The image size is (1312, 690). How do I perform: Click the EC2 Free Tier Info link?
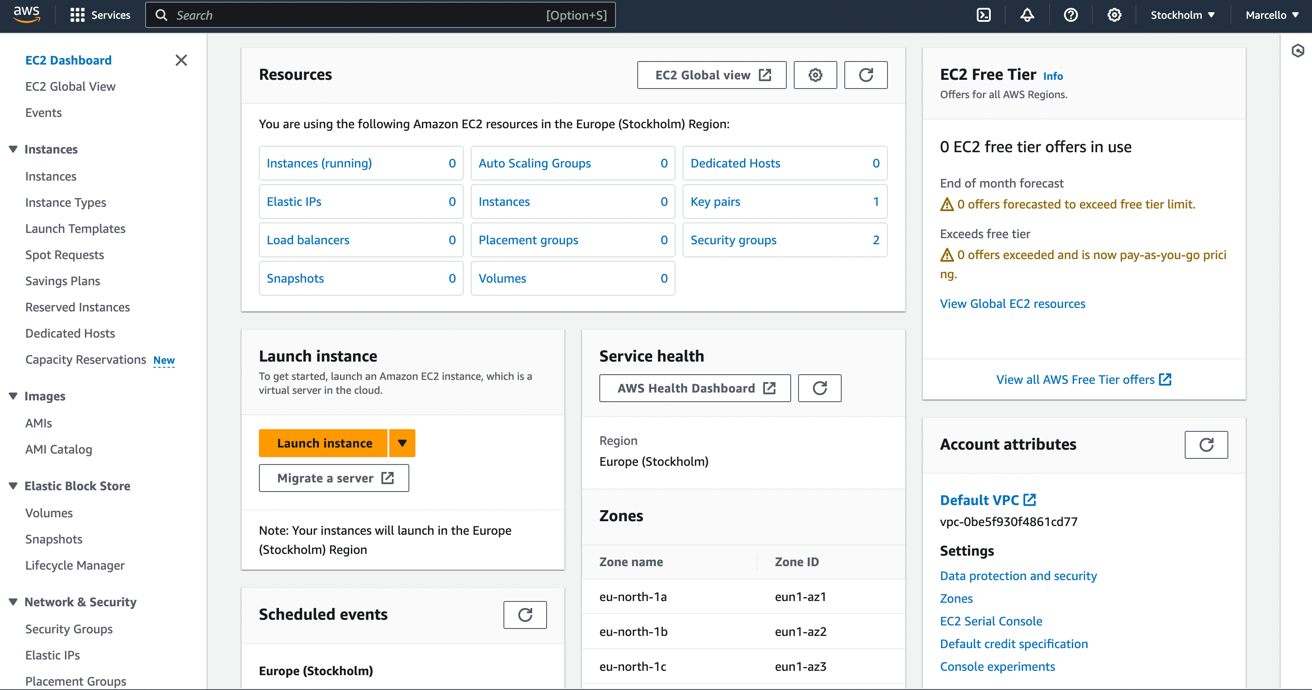tap(1053, 76)
